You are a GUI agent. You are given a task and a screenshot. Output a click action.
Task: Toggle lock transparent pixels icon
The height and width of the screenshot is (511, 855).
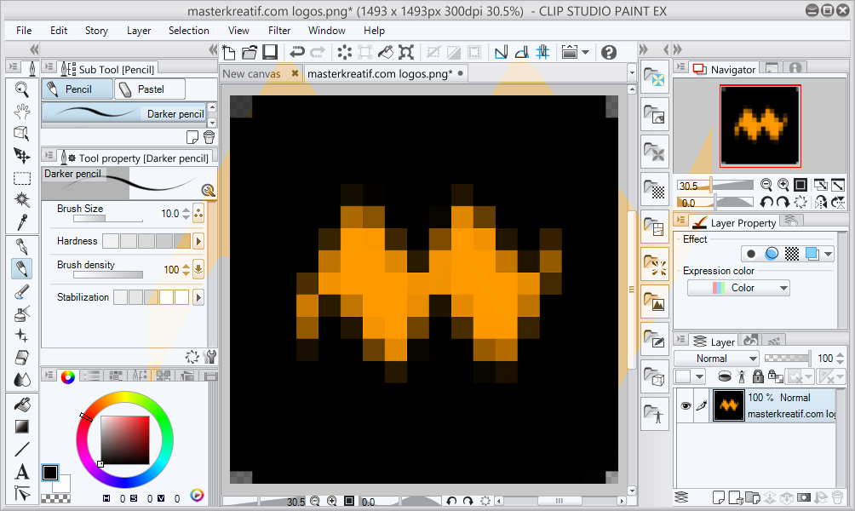(775, 376)
